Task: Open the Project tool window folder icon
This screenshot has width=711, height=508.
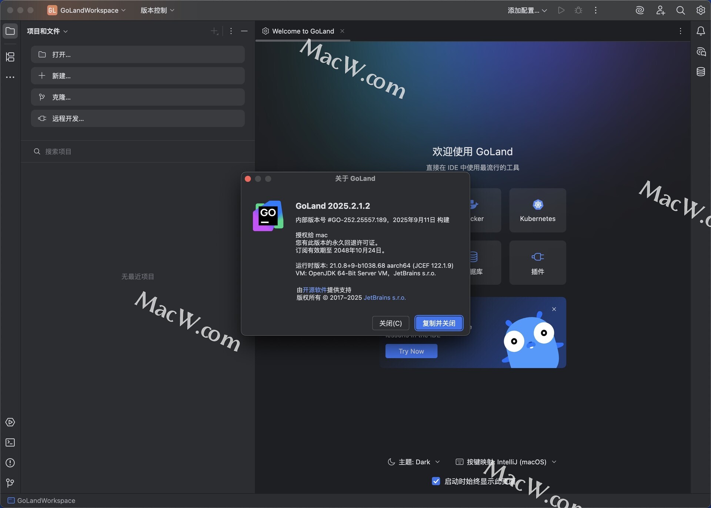Action: pos(10,31)
